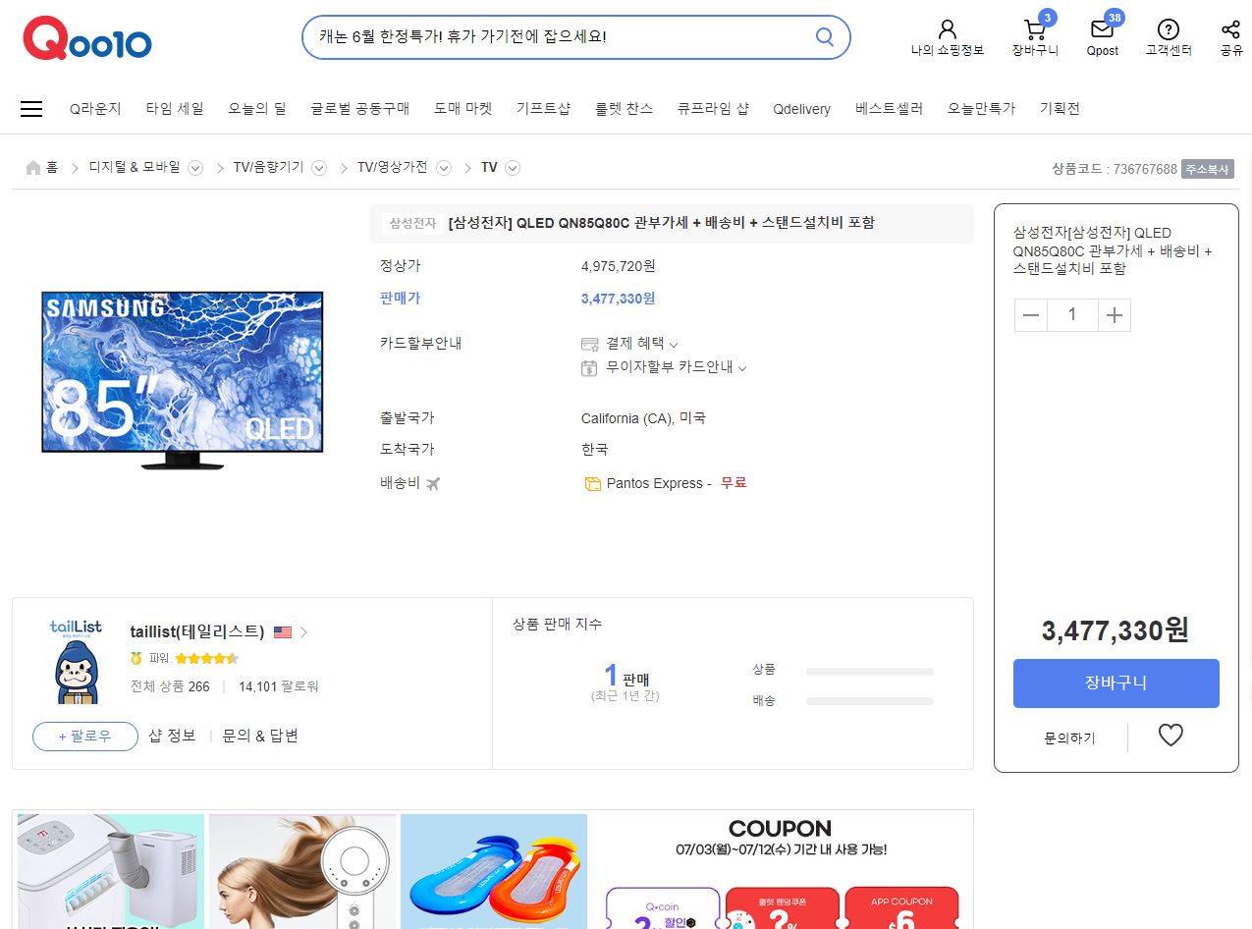Click the pool float ad thumbnail
The width and height of the screenshot is (1252, 929).
click(494, 871)
